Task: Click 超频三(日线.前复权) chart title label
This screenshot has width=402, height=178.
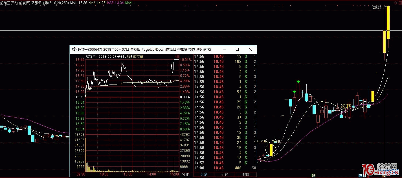Action: point(15,3)
